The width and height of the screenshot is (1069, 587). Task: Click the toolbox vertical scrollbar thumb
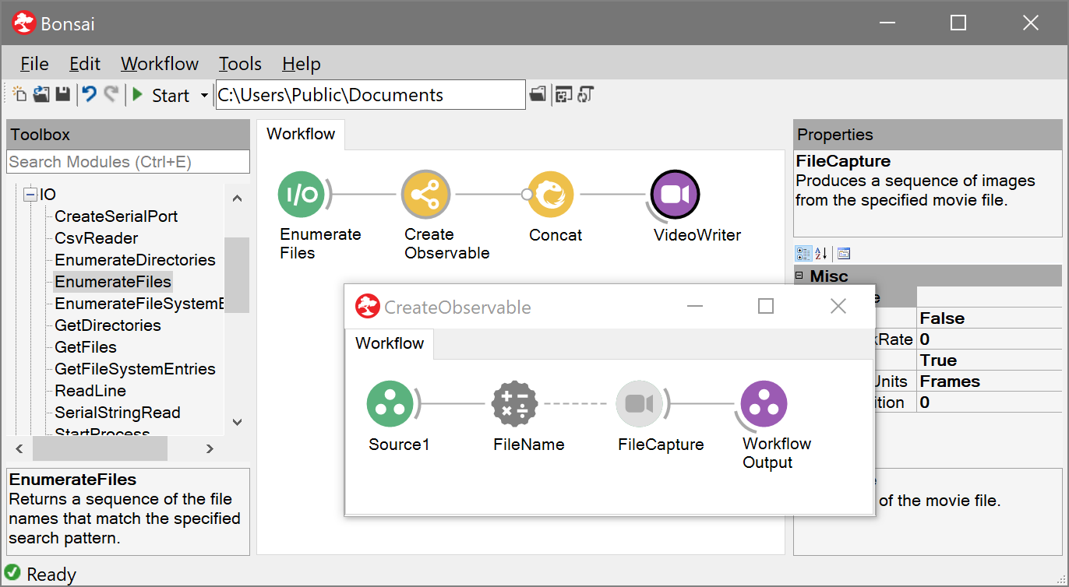pos(237,275)
